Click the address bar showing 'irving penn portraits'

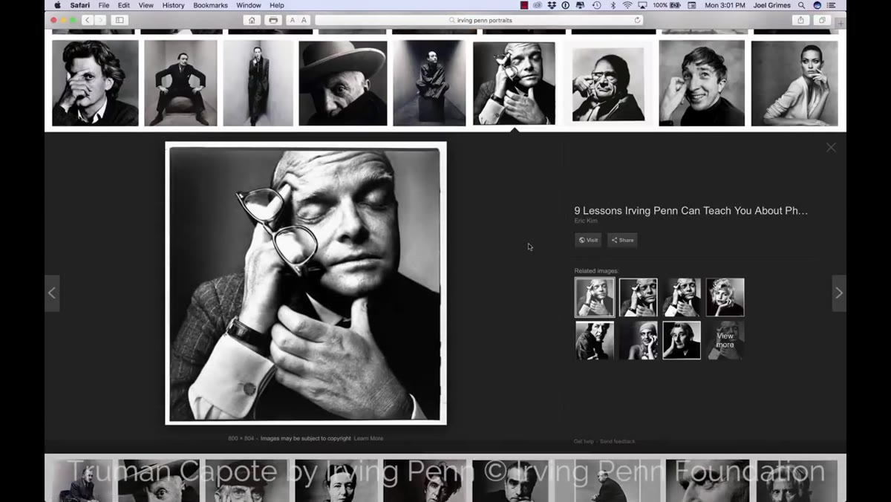pyautogui.click(x=479, y=20)
